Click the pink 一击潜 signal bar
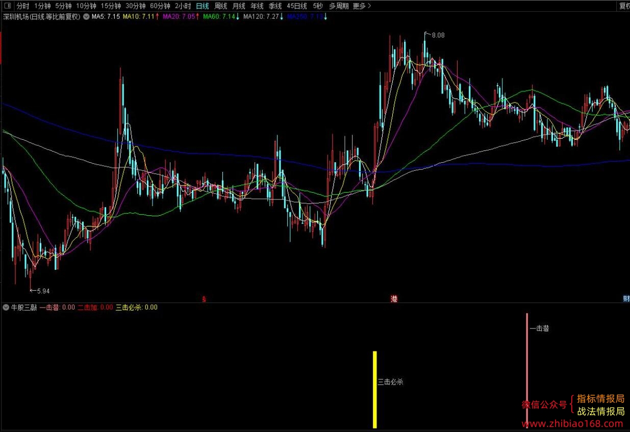Image resolution: width=630 pixels, height=432 pixels. tap(527, 370)
